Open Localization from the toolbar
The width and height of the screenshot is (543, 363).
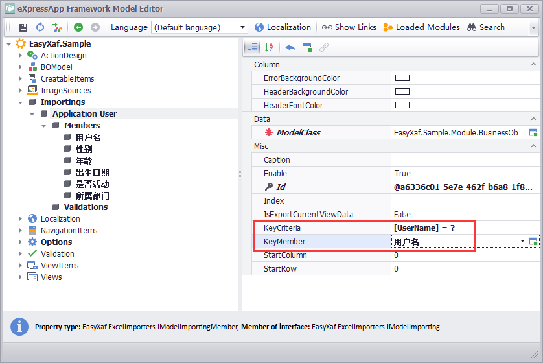283,27
